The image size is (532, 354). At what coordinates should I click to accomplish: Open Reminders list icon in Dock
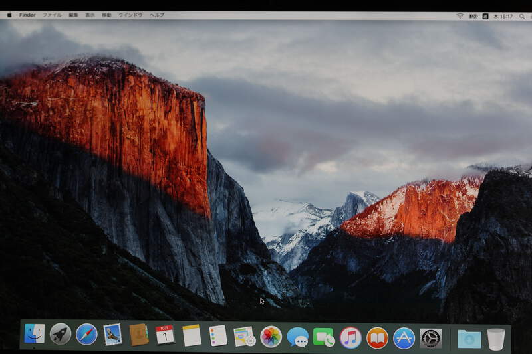tap(218, 335)
